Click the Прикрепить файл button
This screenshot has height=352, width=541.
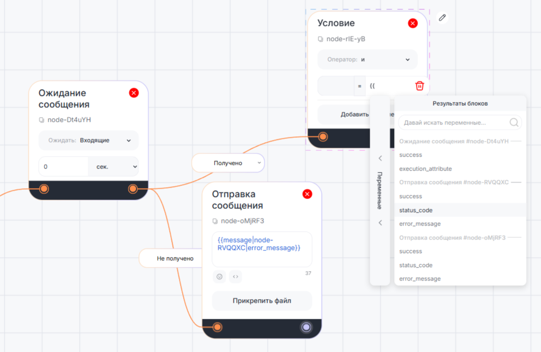[262, 301]
